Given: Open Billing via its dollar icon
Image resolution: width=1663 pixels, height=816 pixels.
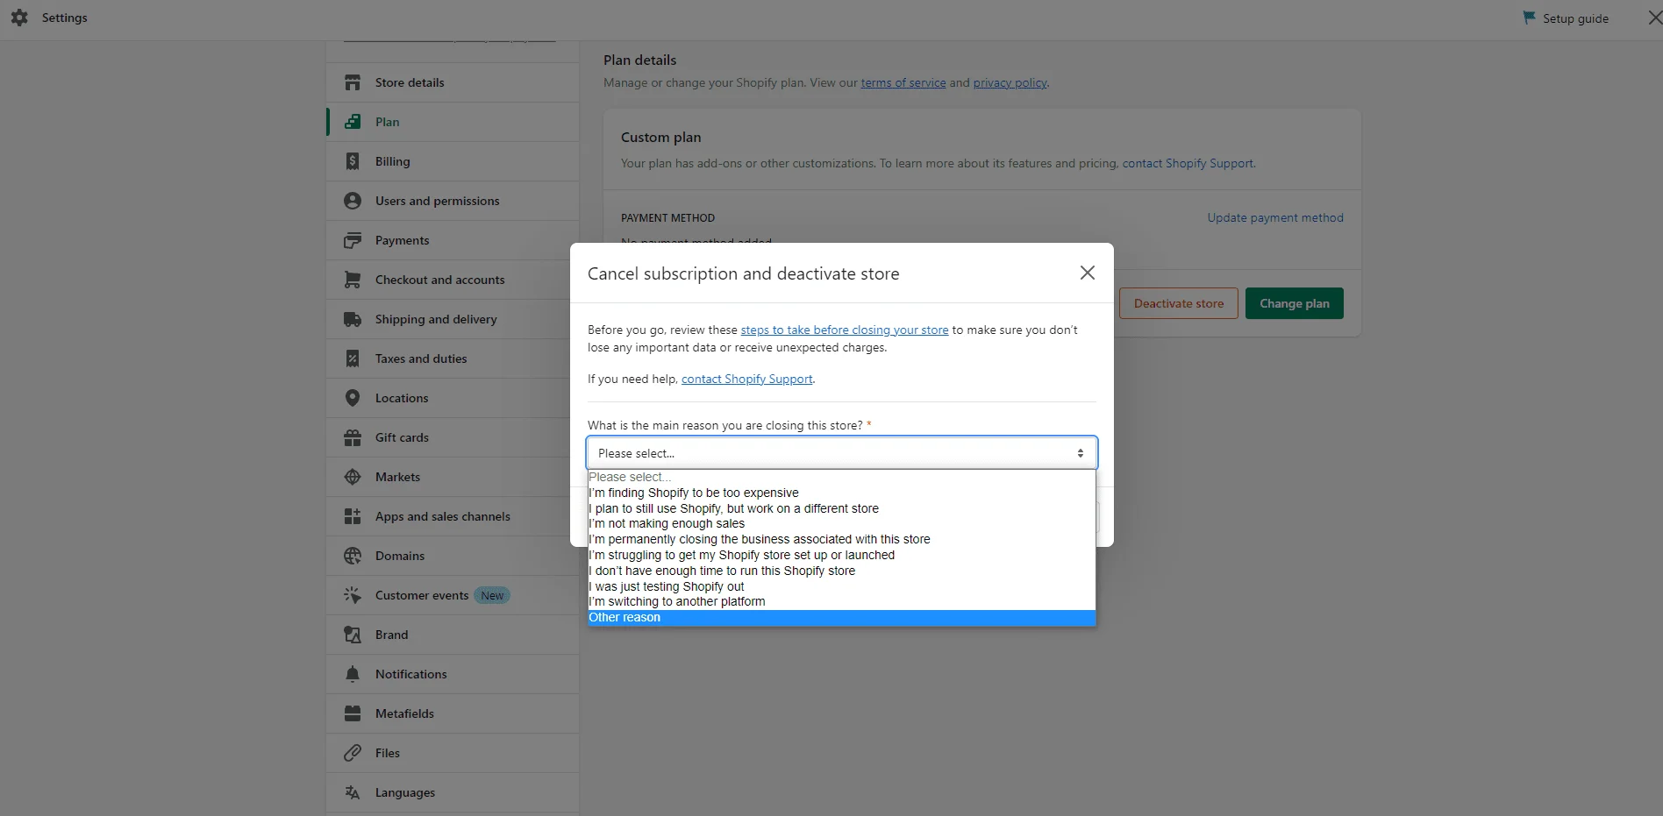Looking at the screenshot, I should (x=353, y=161).
